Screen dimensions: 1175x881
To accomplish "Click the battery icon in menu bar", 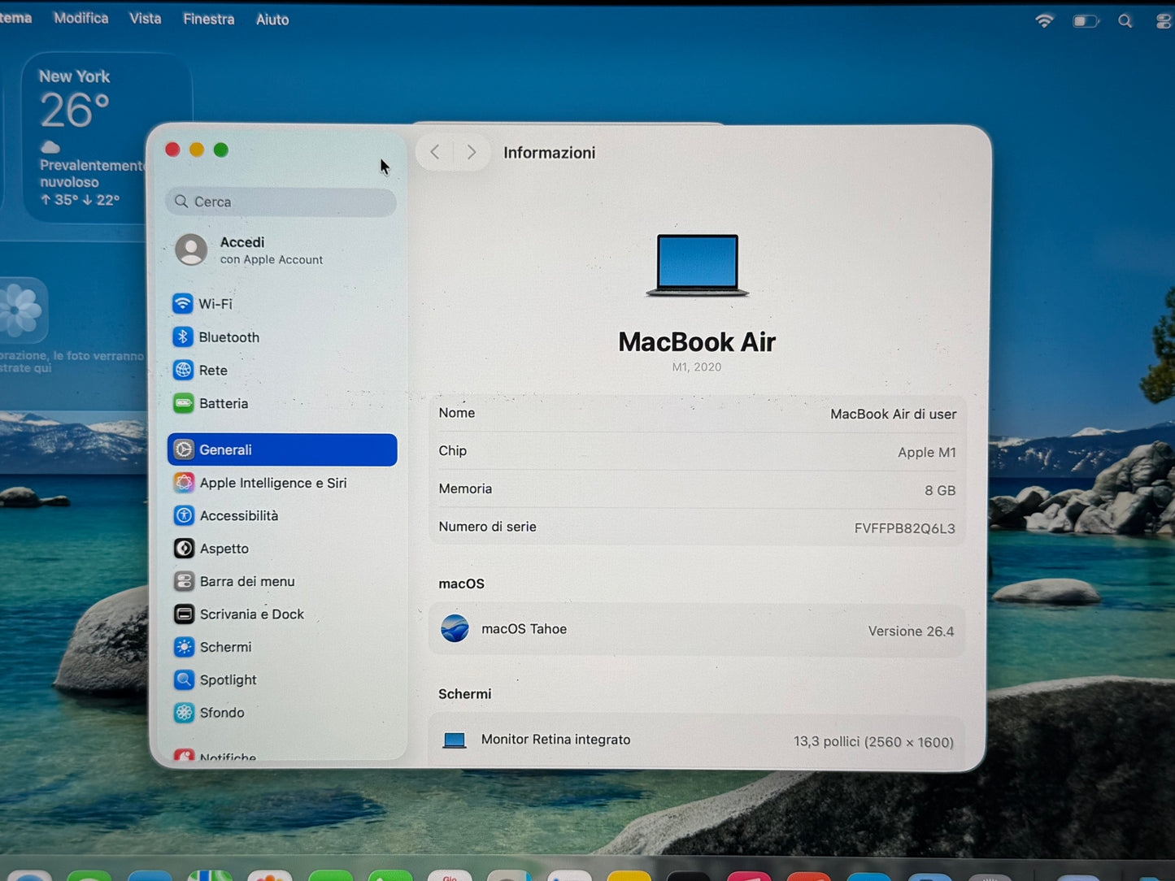I will coord(1086,21).
